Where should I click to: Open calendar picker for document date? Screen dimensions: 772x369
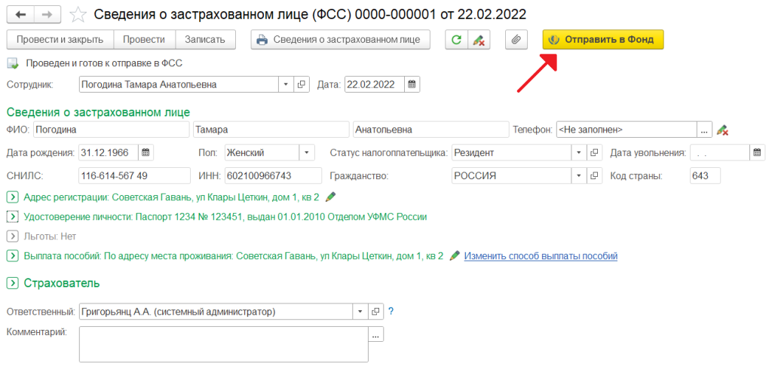(x=412, y=85)
